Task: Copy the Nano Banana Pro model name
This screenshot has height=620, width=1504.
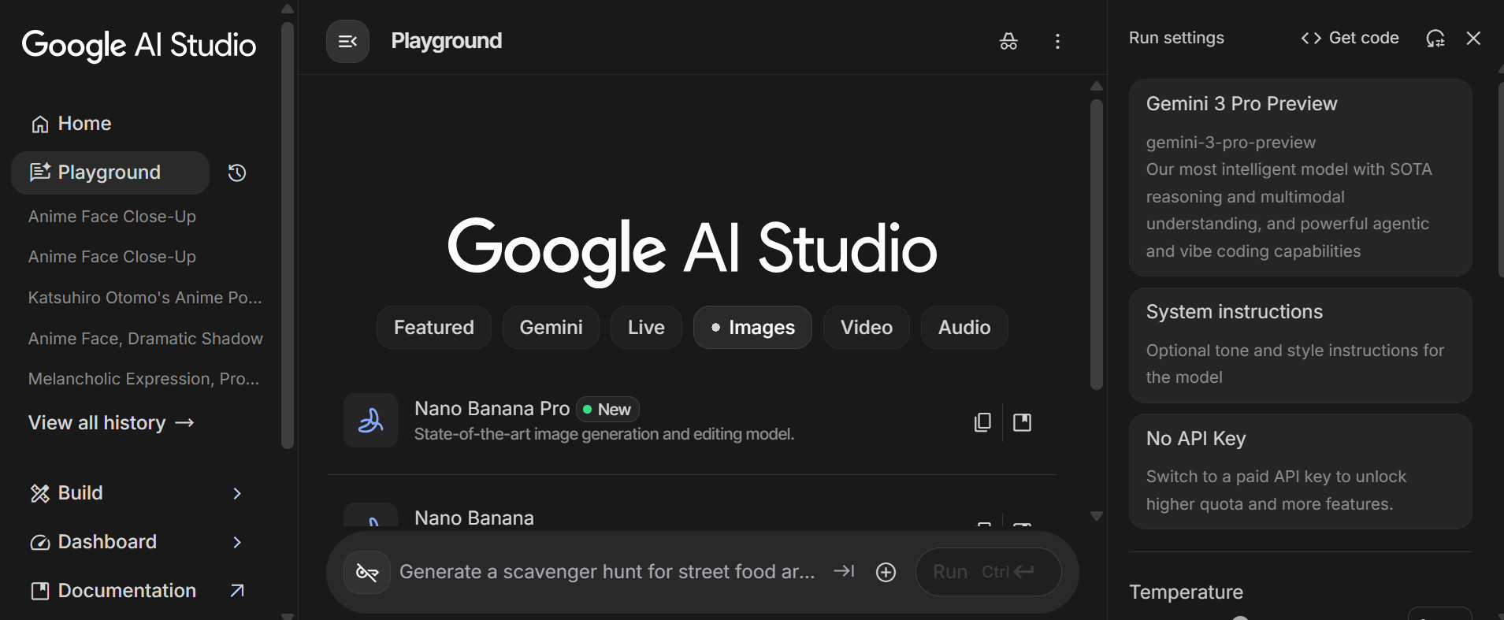Action: coord(982,423)
